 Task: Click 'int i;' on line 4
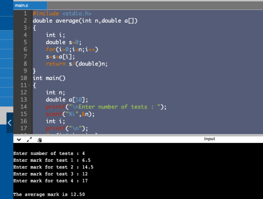click(55, 35)
